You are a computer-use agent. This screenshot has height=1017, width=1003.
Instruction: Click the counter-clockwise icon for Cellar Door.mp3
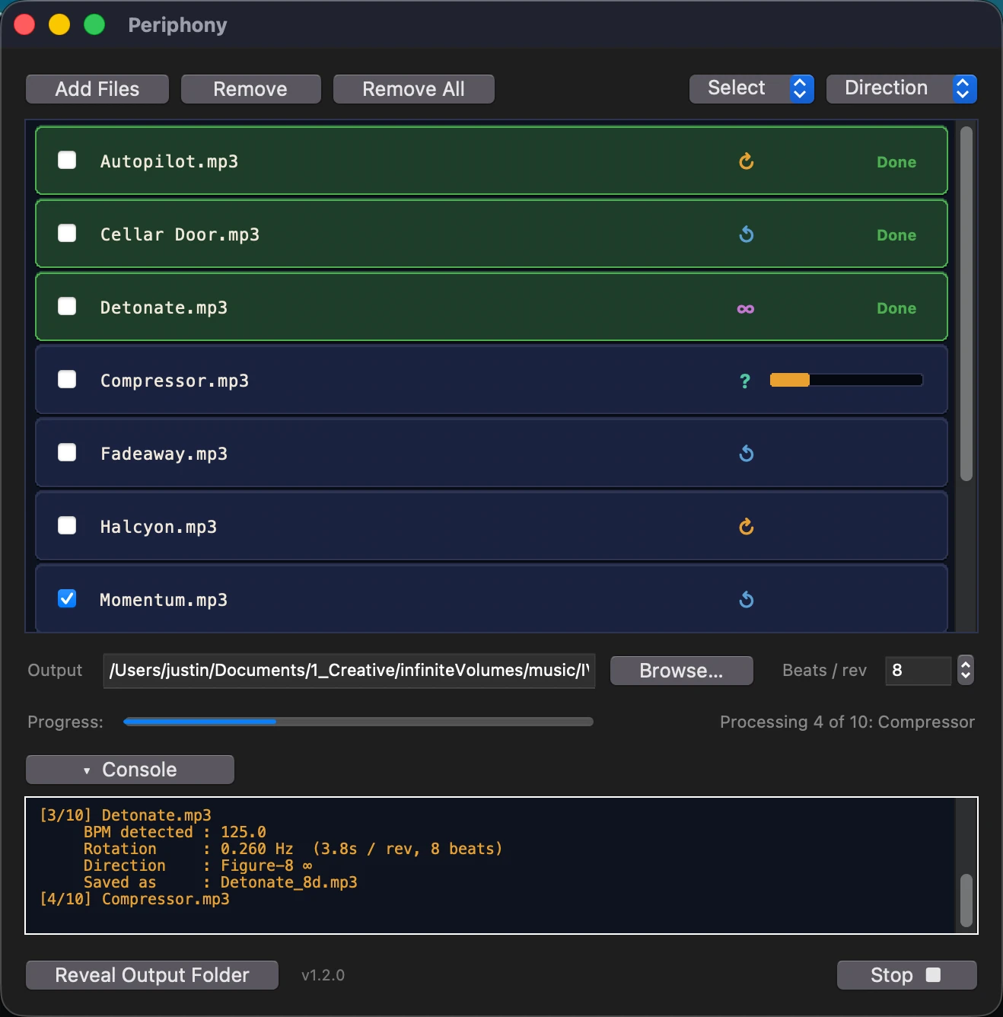(x=747, y=234)
